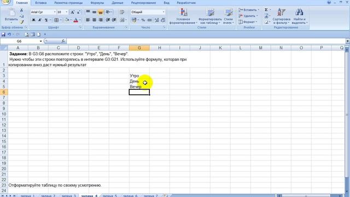Open the font color dropdown arrow
Image resolution: width=350 pixels, height=197 pixels.
pos(80,20)
